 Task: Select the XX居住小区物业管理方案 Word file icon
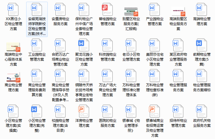pos(13,9)
